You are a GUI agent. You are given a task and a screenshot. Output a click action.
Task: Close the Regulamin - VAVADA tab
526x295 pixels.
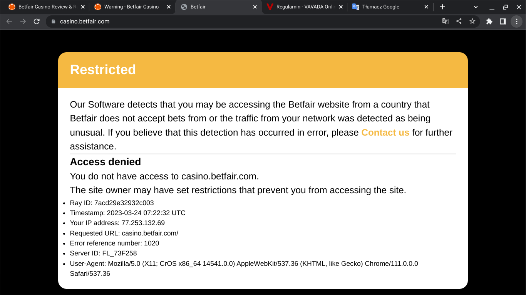pyautogui.click(x=340, y=7)
